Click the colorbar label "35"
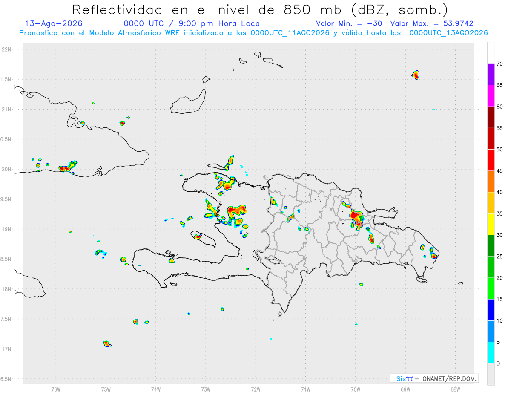Image resolution: width=511 pixels, height=395 pixels. [500, 213]
